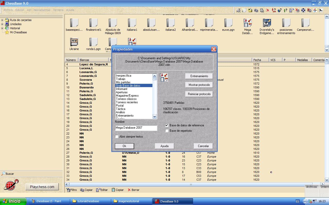Sort the games list by the Blancas column

[94, 60]
